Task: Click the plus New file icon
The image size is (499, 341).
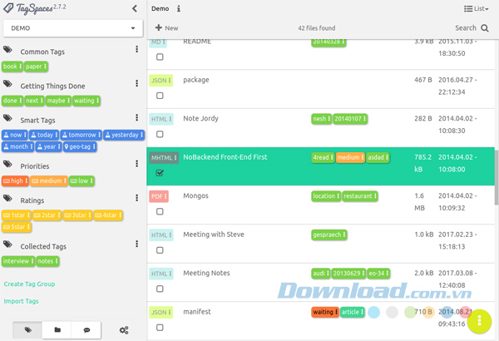Action: tap(159, 27)
